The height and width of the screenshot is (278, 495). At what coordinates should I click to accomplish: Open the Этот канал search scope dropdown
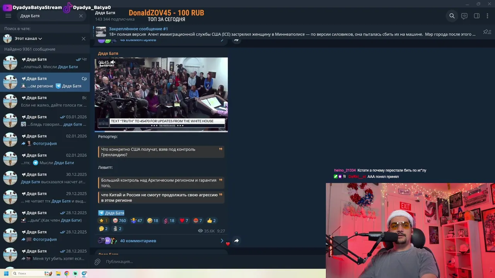tap(28, 39)
